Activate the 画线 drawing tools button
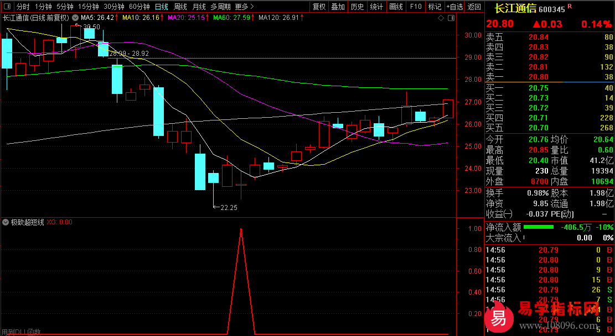615x336 pixels. [396, 7]
